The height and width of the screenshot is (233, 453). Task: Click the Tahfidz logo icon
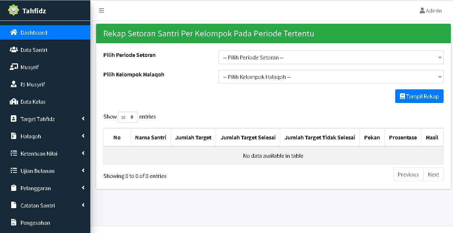point(13,10)
